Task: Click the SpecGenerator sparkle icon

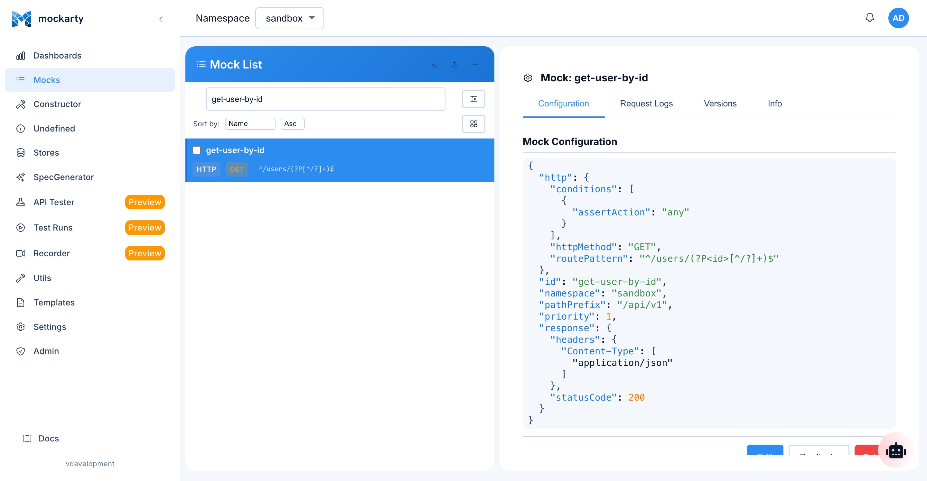Action: [x=21, y=177]
